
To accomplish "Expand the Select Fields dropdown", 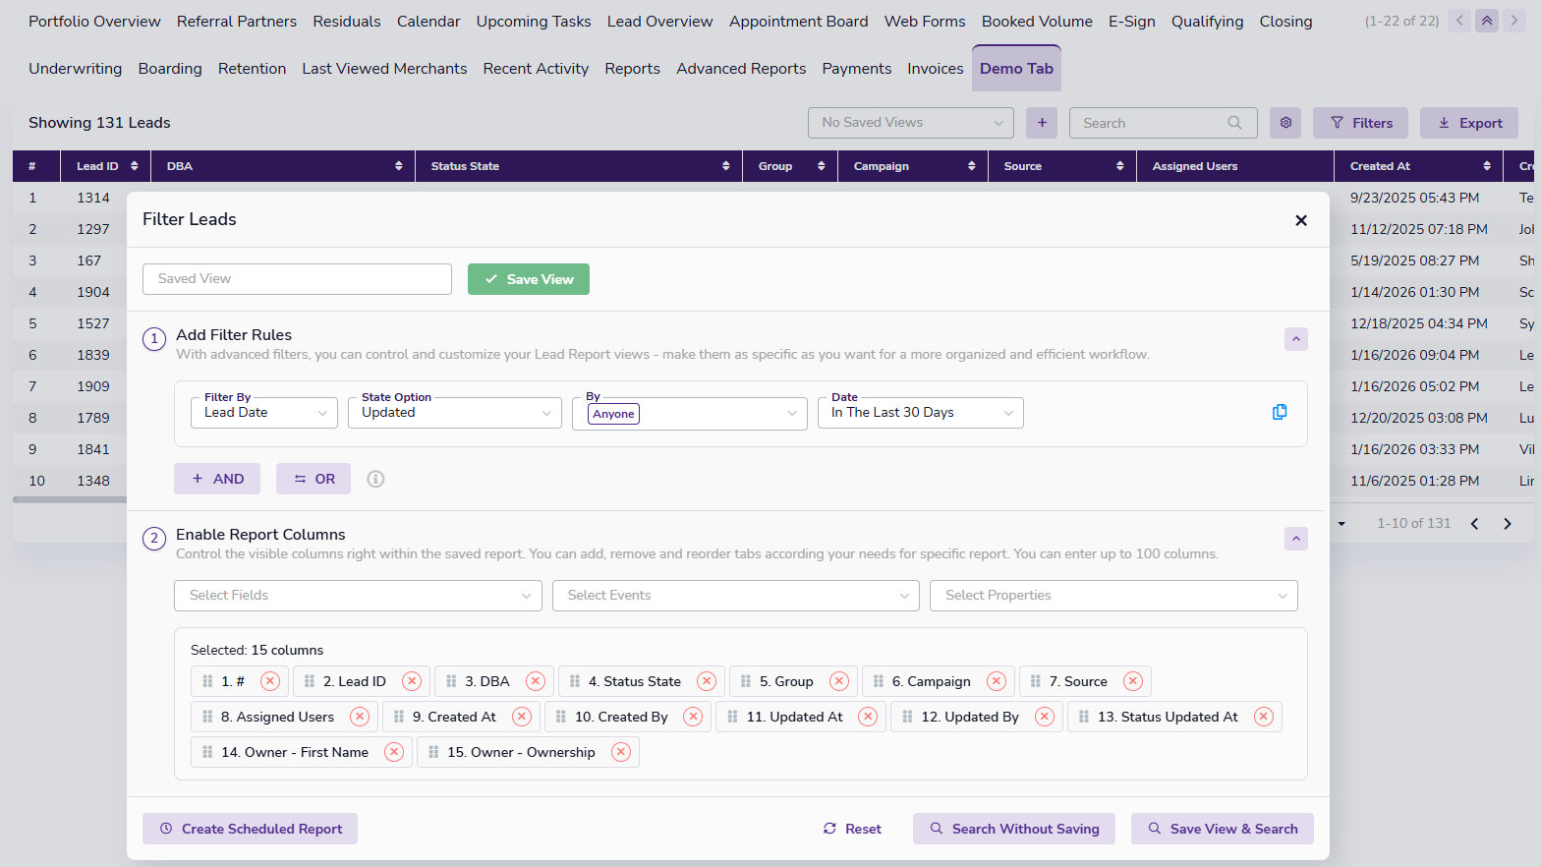I will [x=358, y=596].
